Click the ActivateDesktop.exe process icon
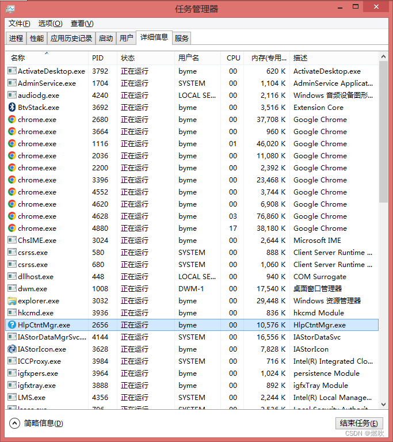This screenshot has width=393, height=442. coord(12,70)
